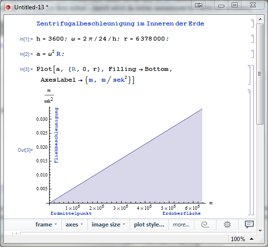
Task: Click the scroll down arrow icon
Action: (260, 231)
